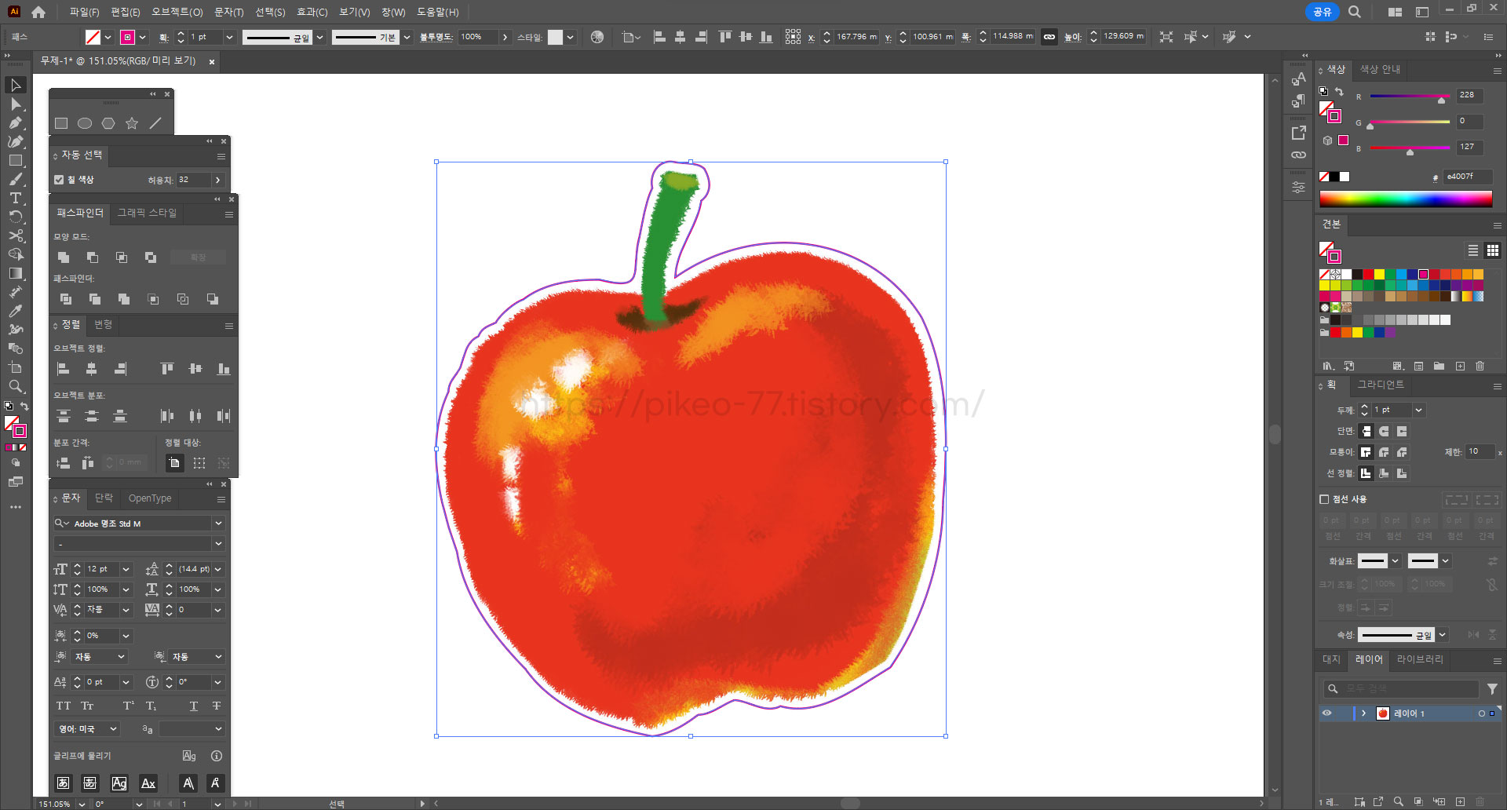Screen dimensions: 1507x810
Task: Open 균일 profile dropdown in Stroke panel
Action: [x=1443, y=635]
